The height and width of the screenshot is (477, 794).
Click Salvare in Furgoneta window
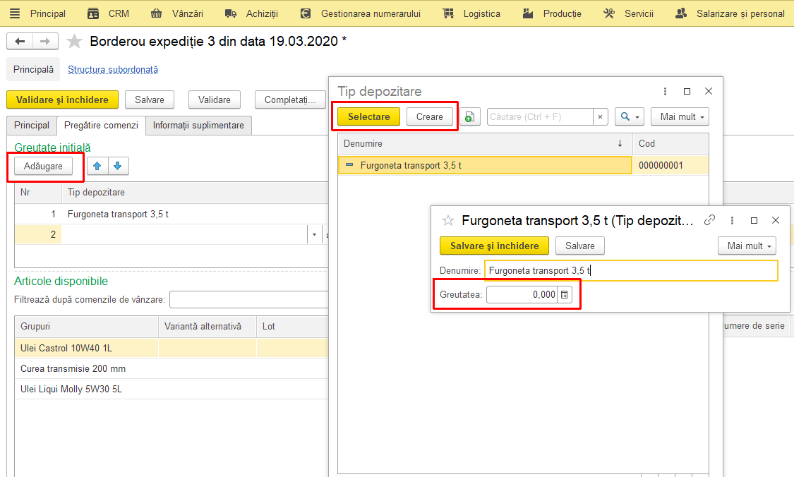click(580, 246)
